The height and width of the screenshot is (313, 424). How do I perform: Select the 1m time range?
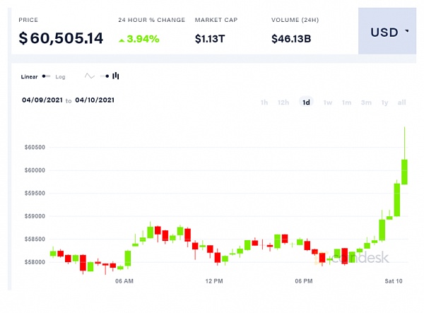click(347, 102)
